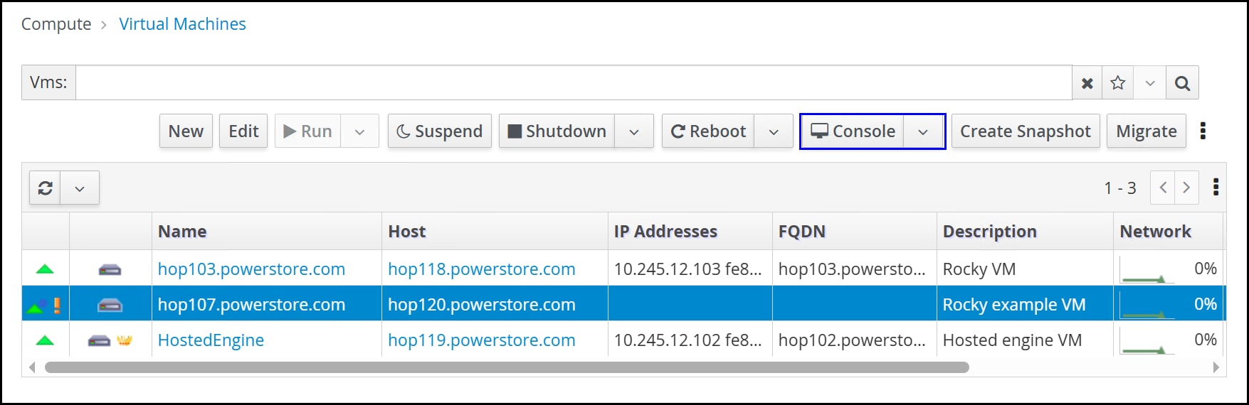Screen dimensions: 1249x405
Task: Click the Migrate button
Action: click(1147, 131)
